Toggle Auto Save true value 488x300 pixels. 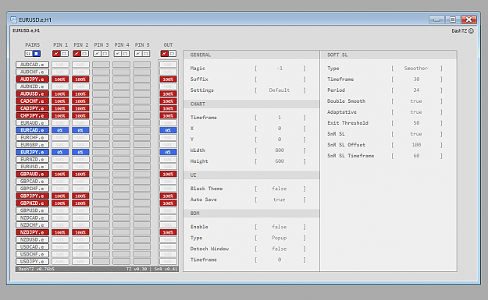pyautogui.click(x=280, y=199)
